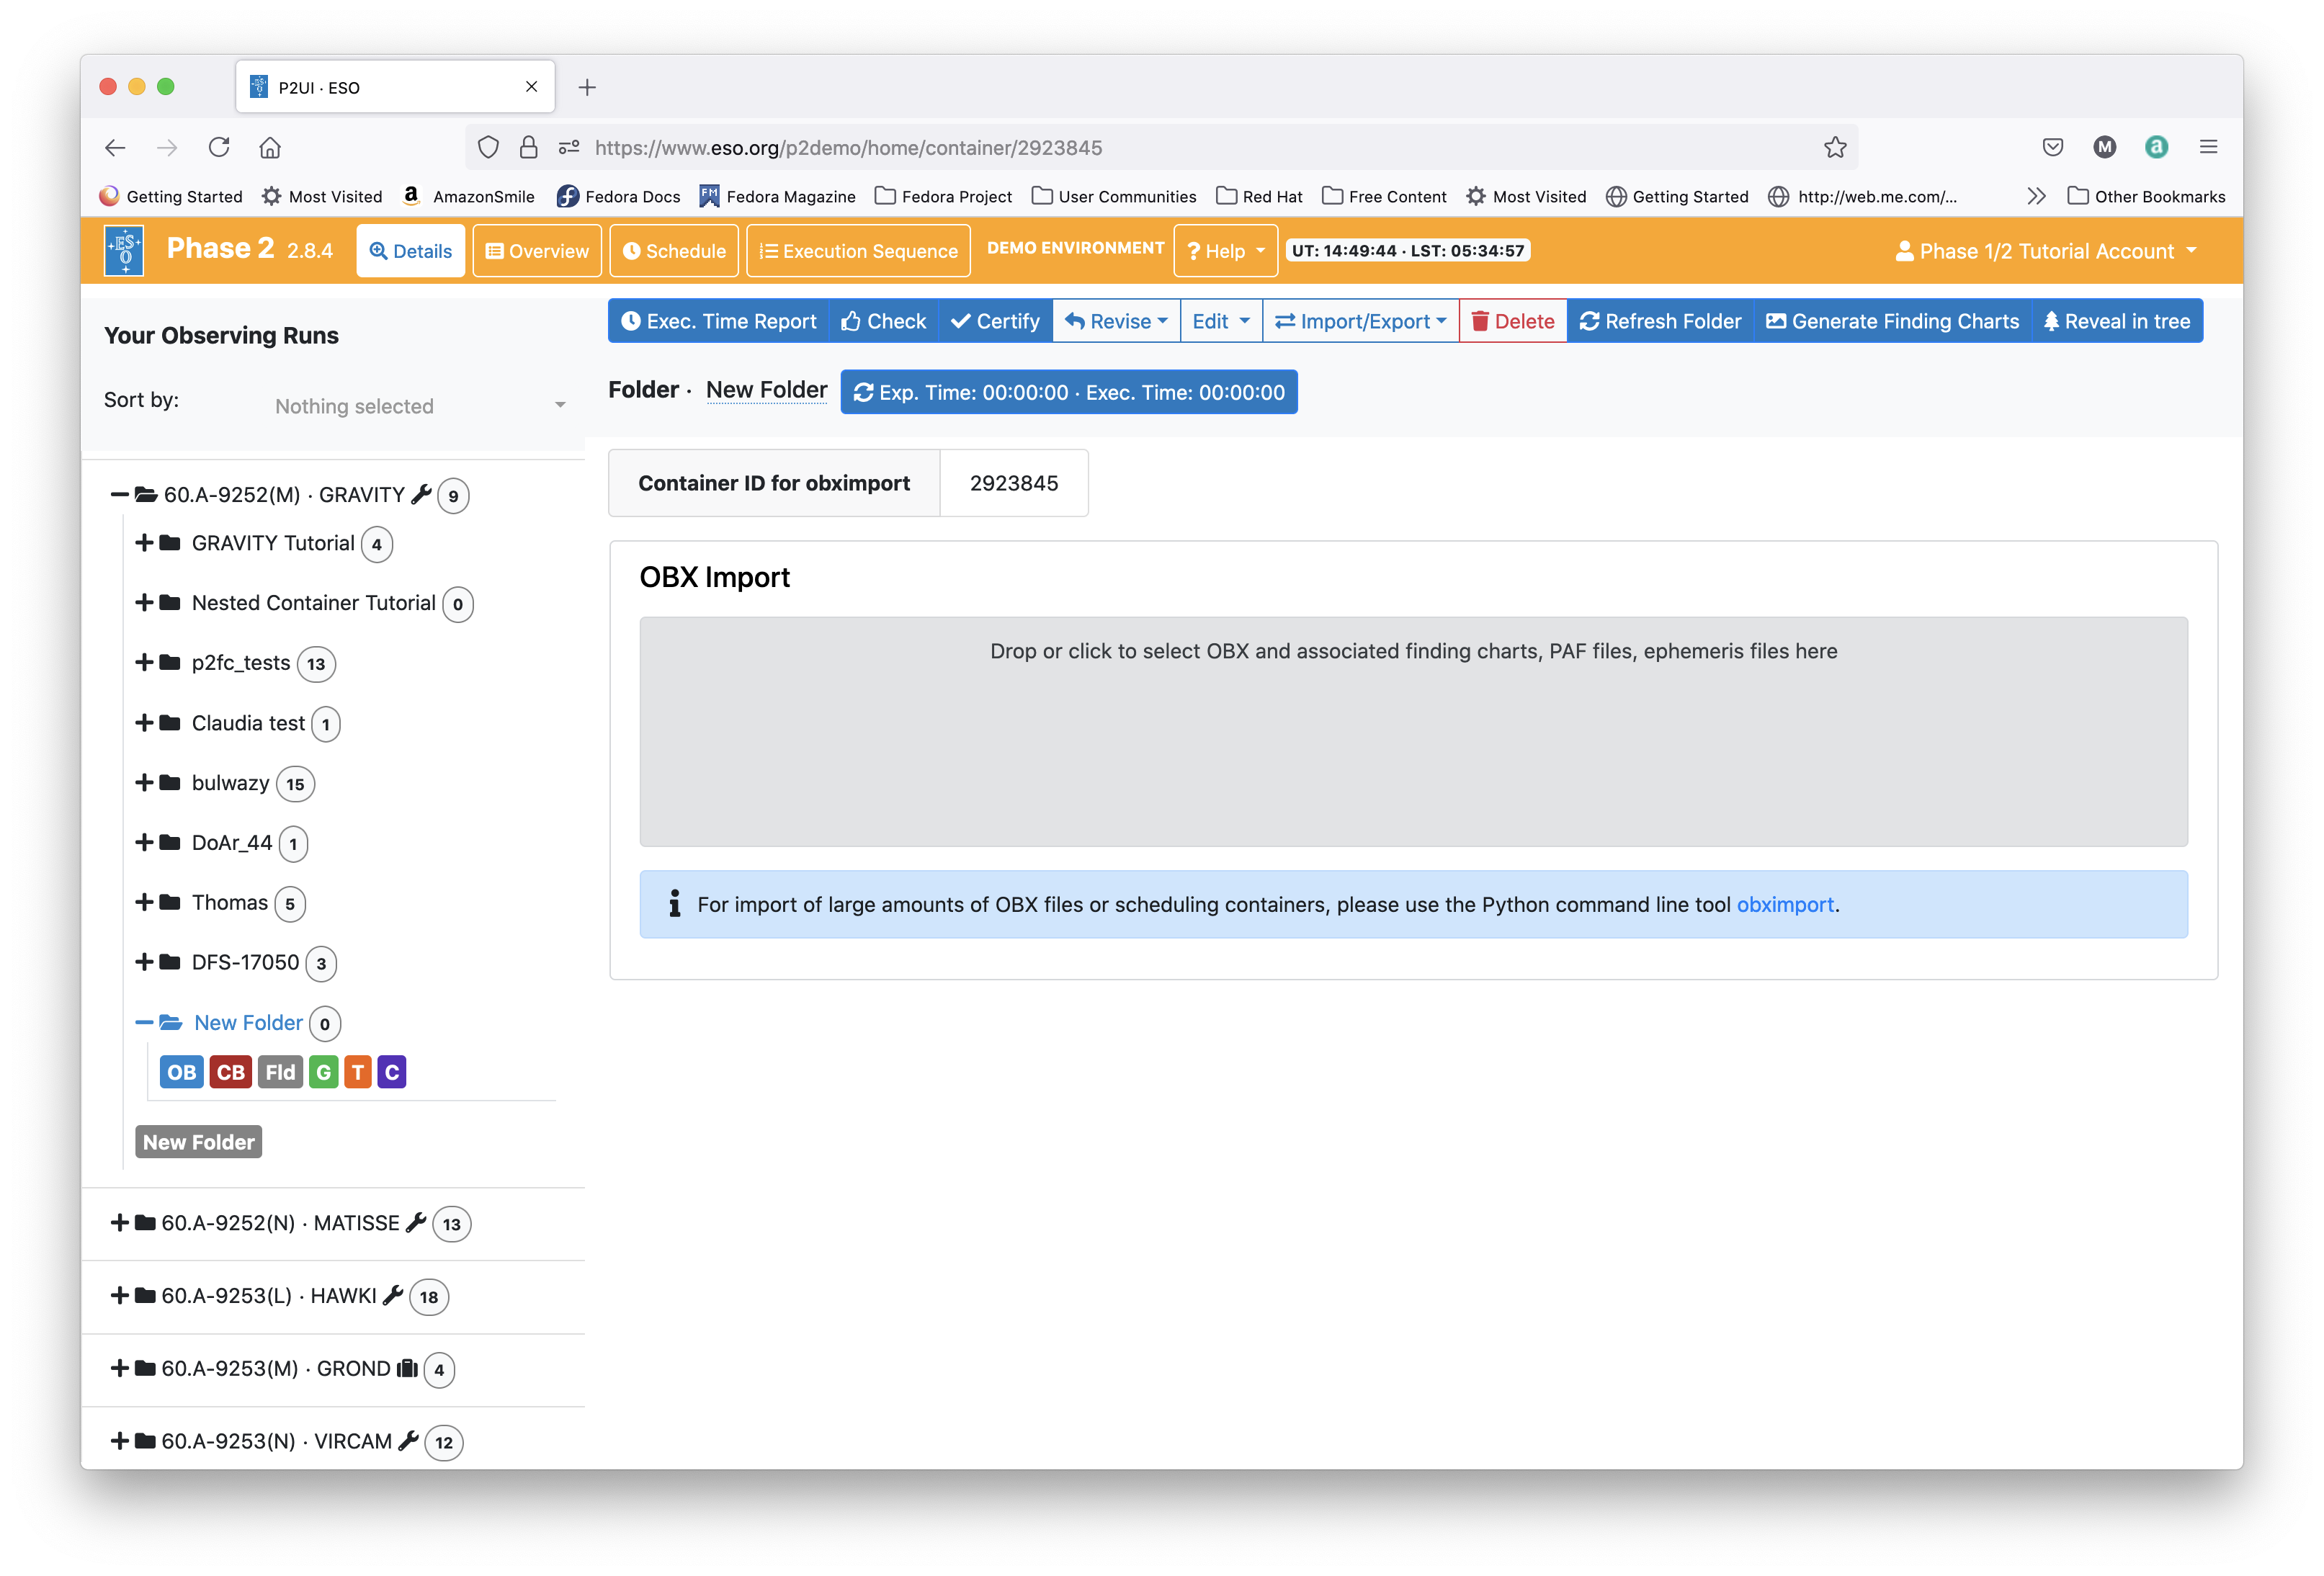Click the orange T time-link icon
2324x1576 pixels.
pos(358,1072)
